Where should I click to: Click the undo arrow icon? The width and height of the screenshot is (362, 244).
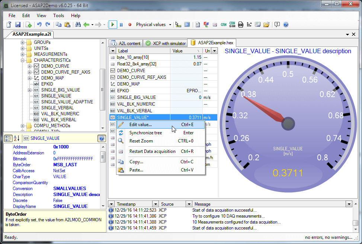39,25
